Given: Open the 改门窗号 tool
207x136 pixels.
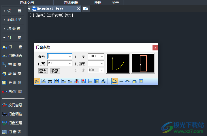Looking at the screenshot, I should pyautogui.click(x=12, y=105).
